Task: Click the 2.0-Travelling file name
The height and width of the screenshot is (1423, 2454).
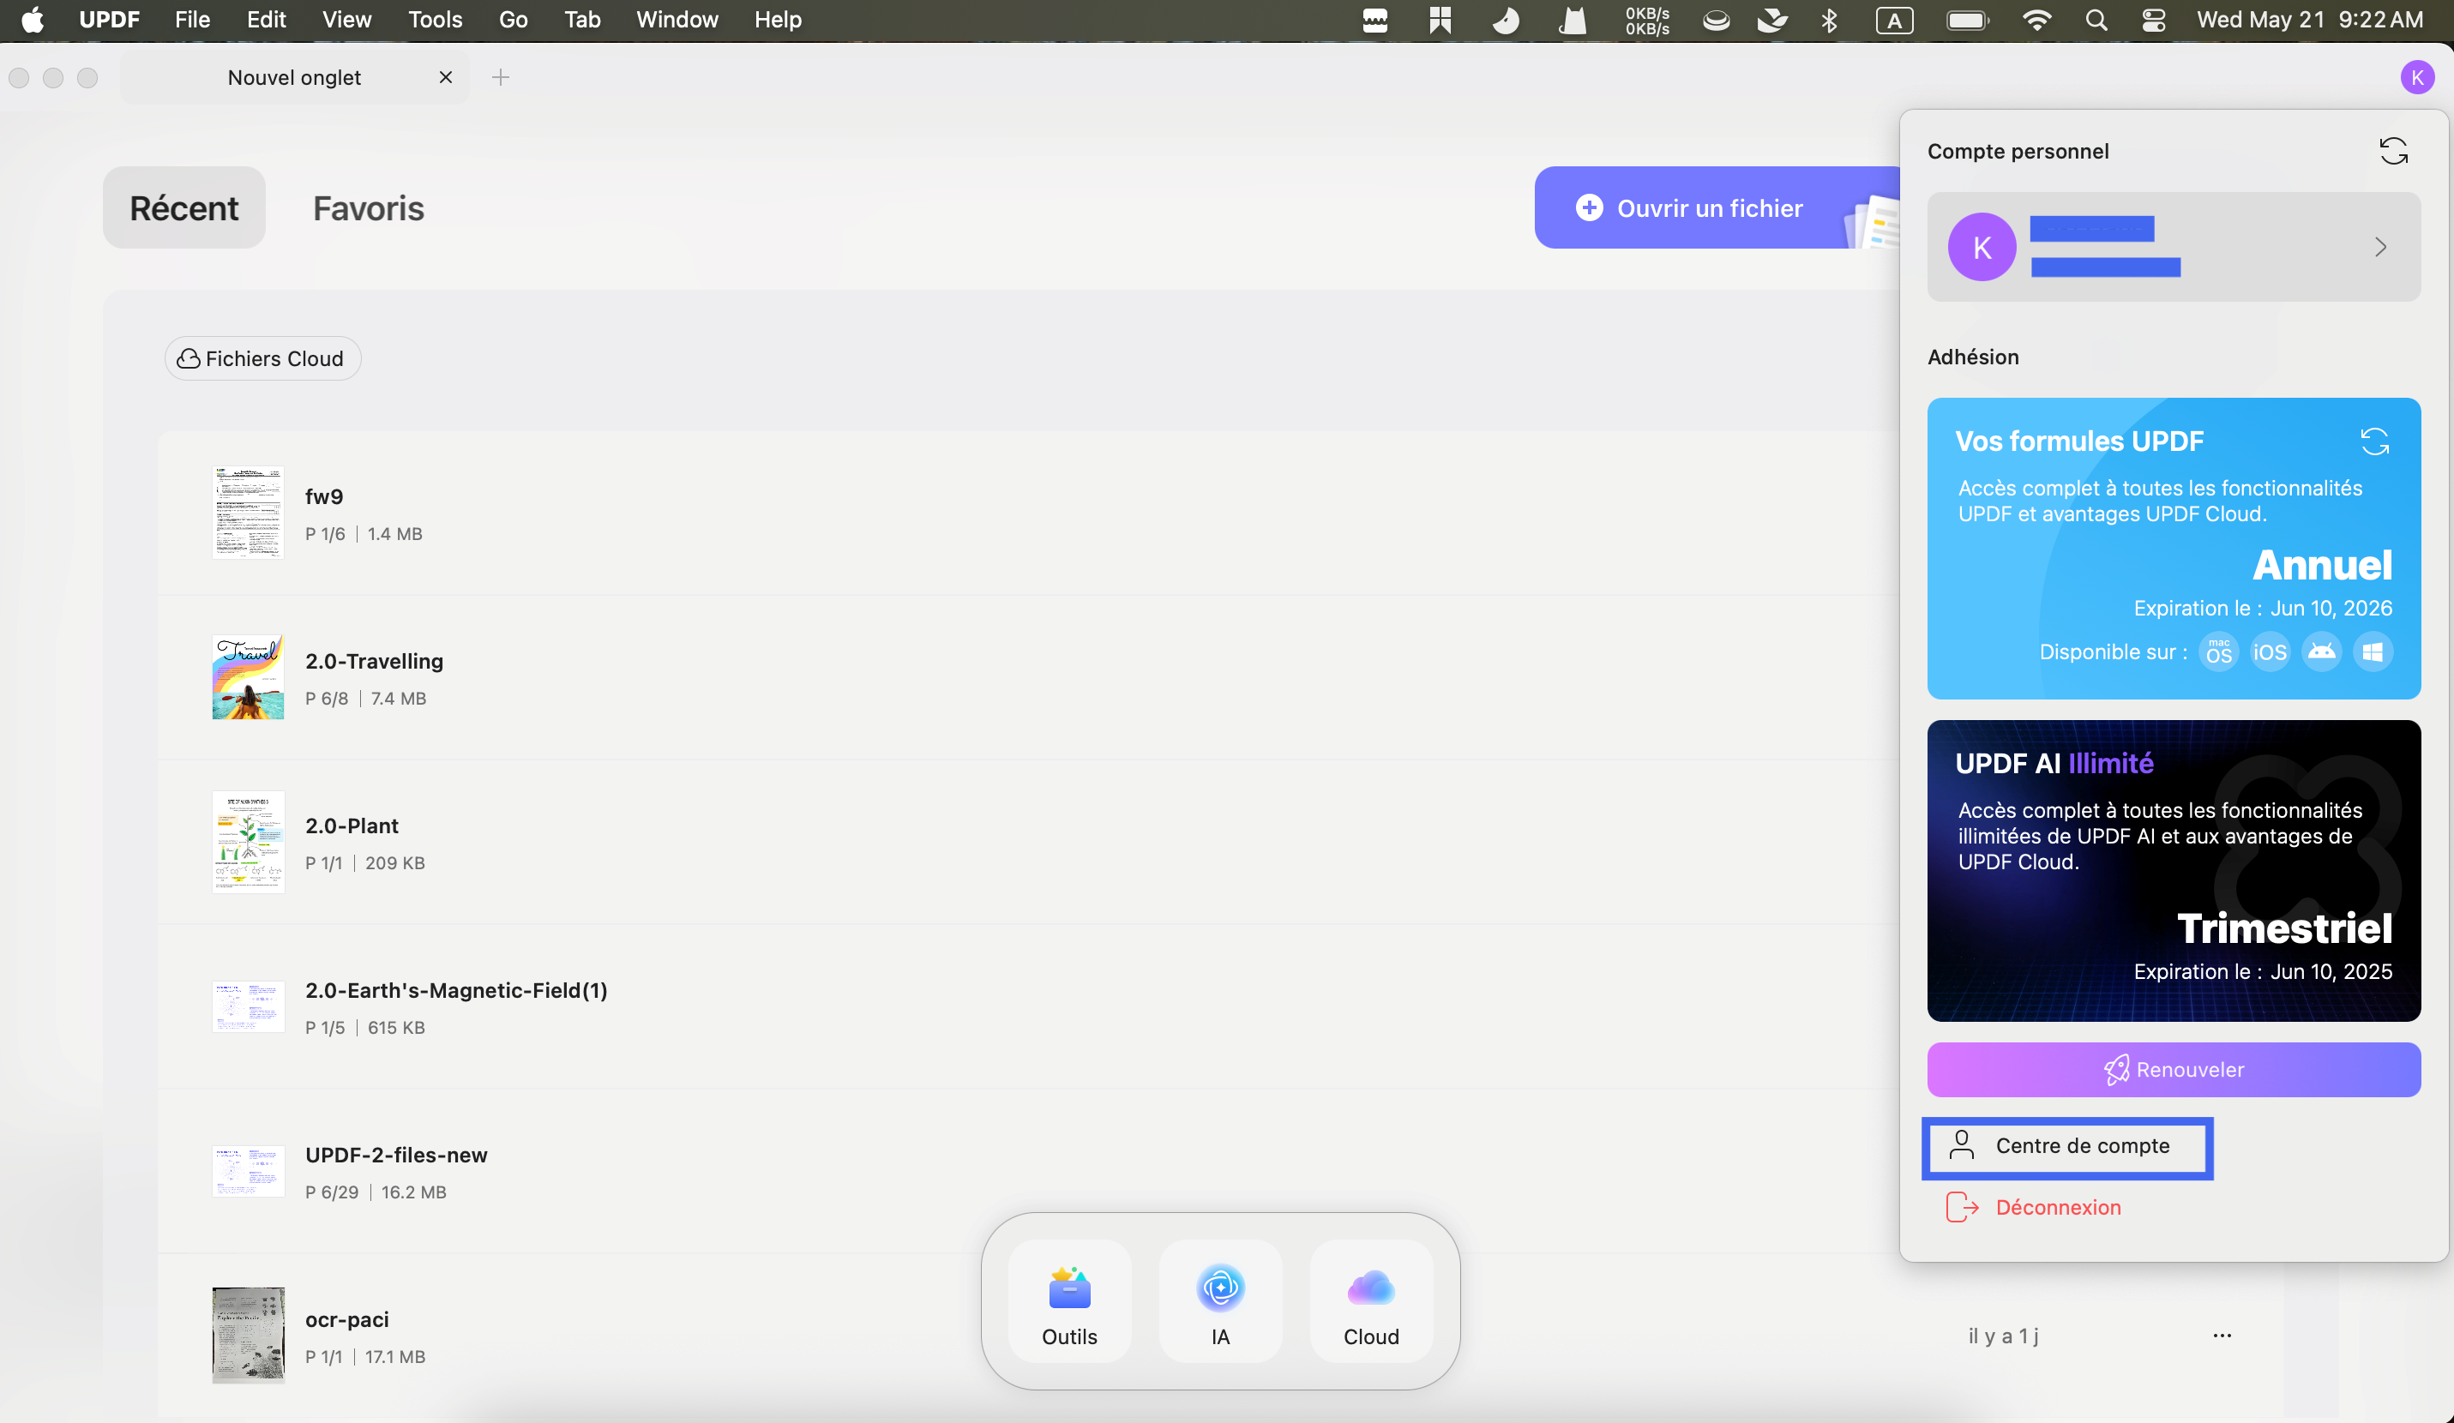Action: [374, 661]
